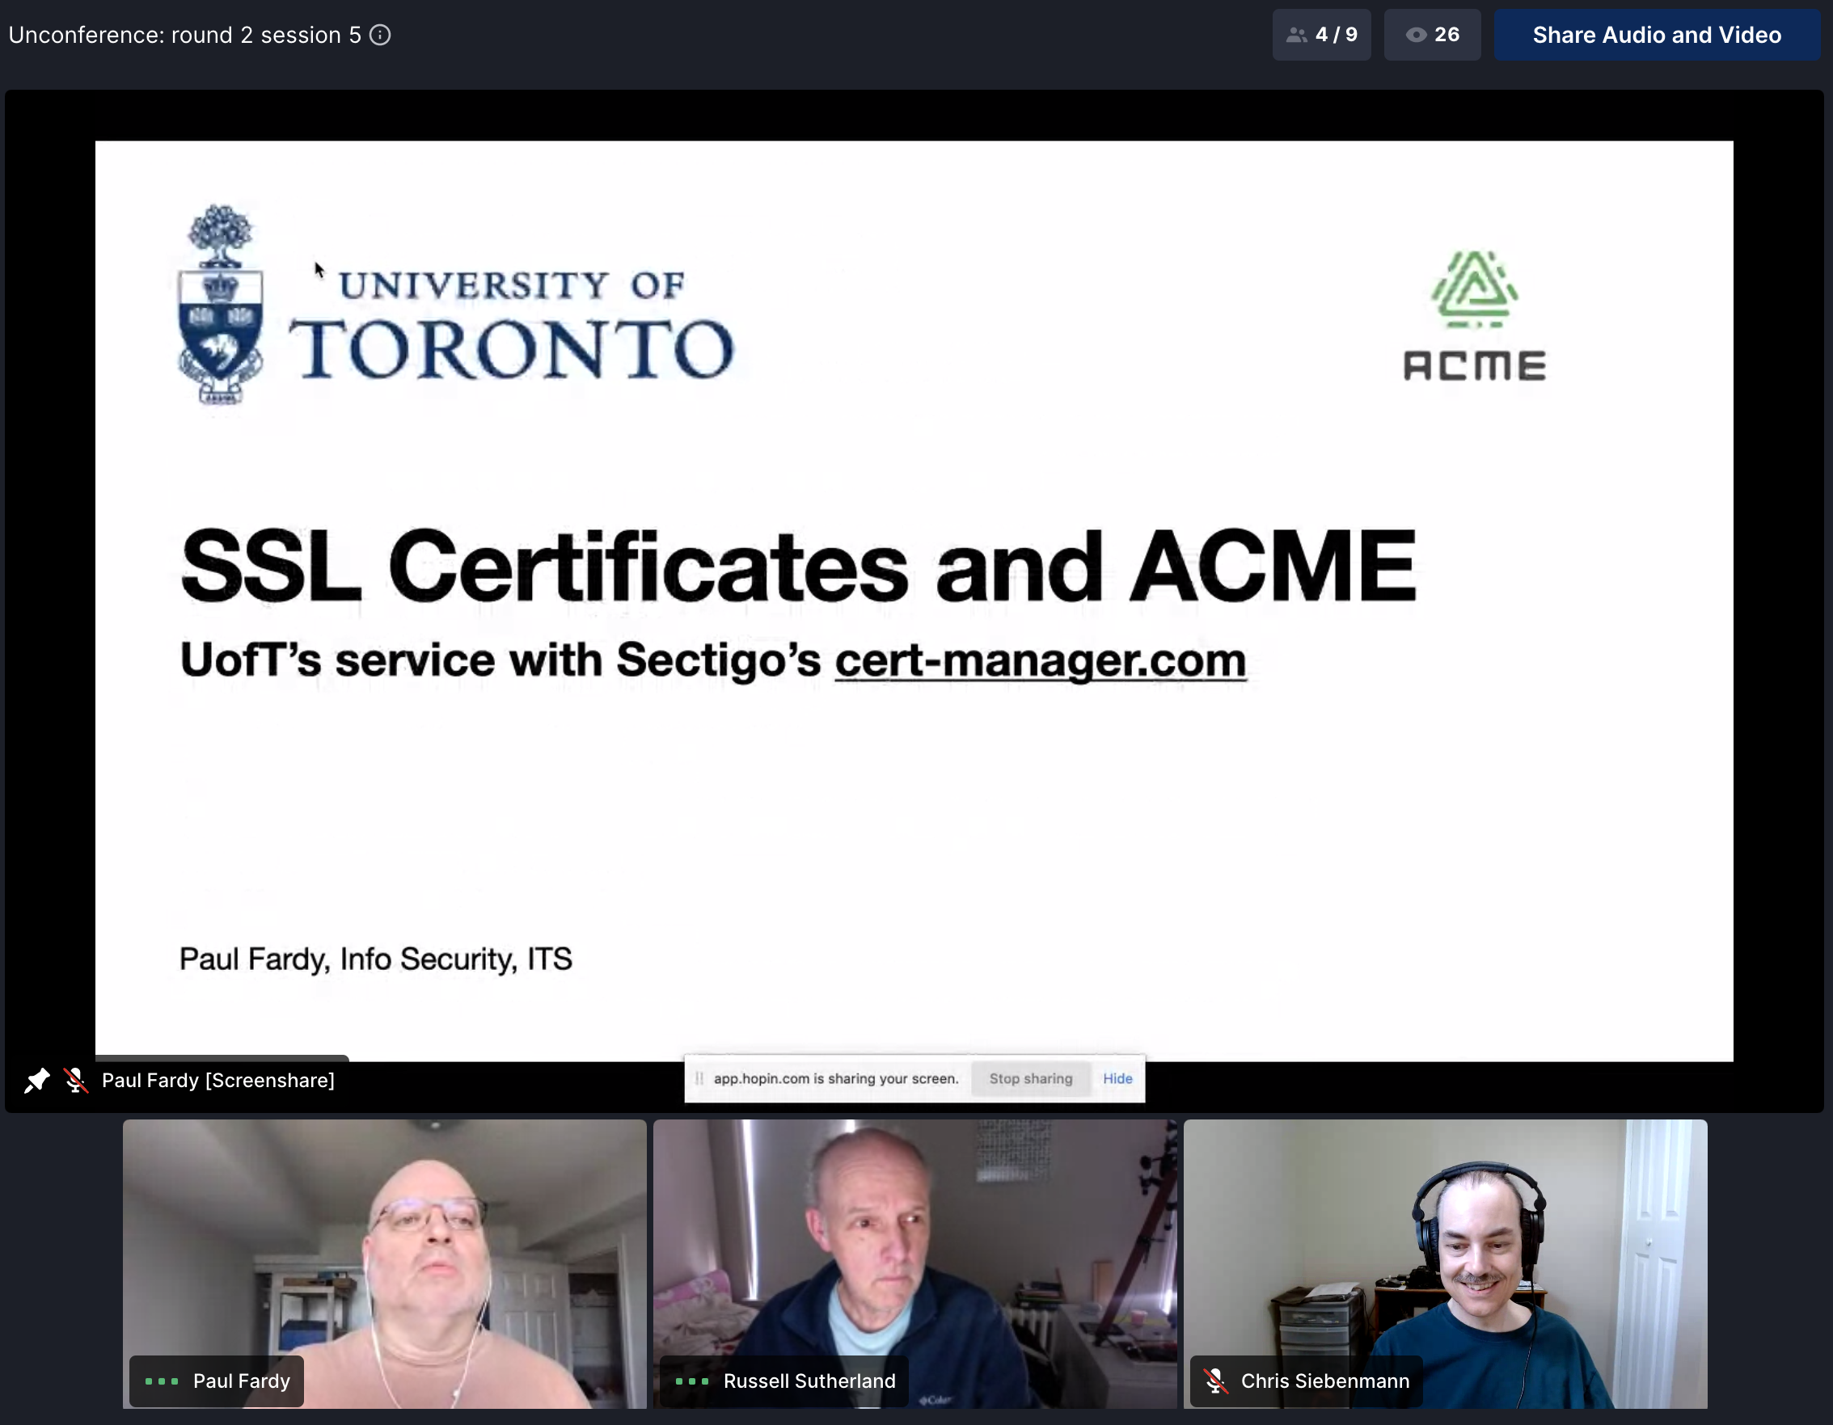The height and width of the screenshot is (1425, 1833).
Task: Click the drag handle on the sharing bar
Action: 699,1078
